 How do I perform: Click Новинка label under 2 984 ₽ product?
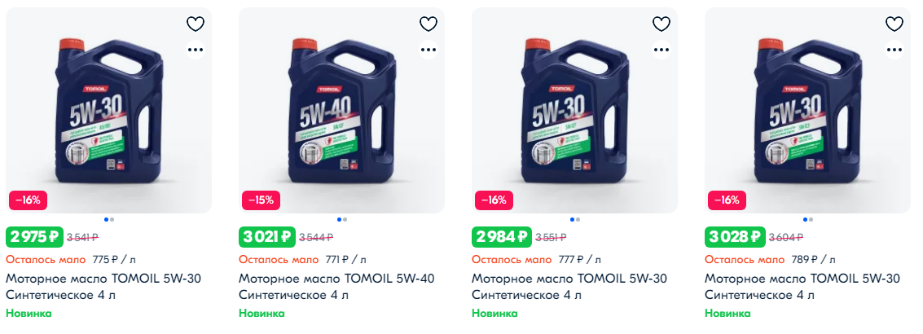point(494,314)
